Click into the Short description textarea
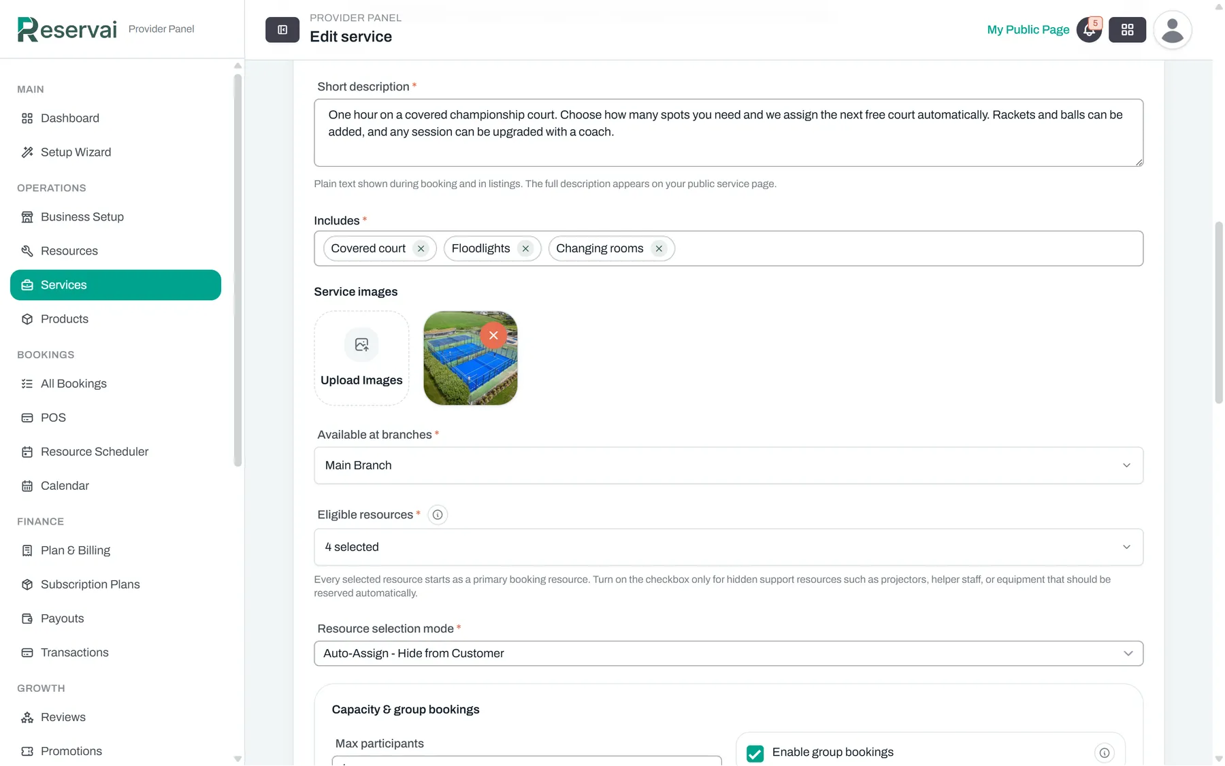 pos(728,133)
